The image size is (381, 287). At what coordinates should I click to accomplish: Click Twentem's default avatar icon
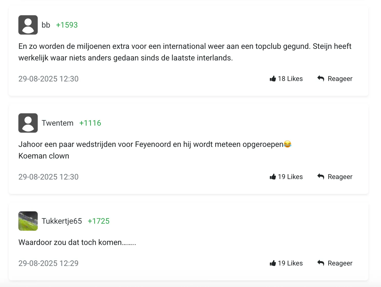coord(28,123)
